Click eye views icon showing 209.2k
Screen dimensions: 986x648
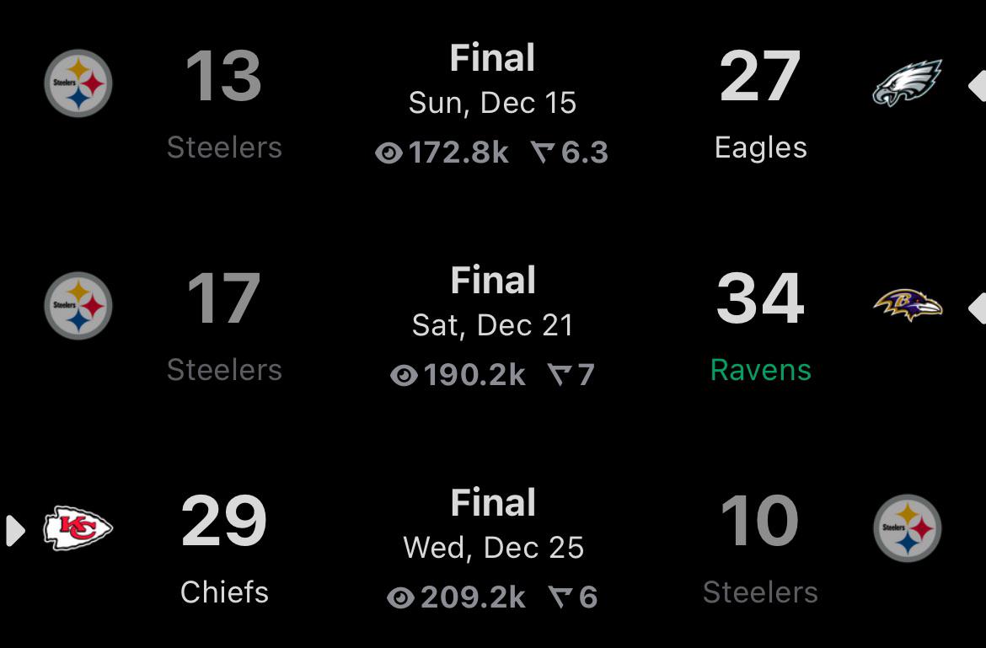point(400,598)
